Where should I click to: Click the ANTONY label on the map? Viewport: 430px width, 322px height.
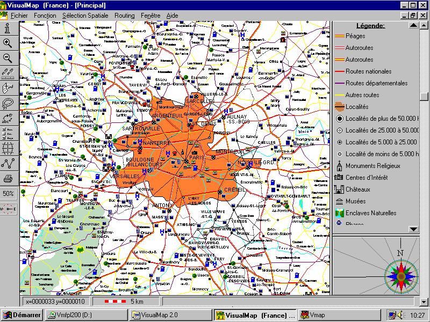pos(163,205)
